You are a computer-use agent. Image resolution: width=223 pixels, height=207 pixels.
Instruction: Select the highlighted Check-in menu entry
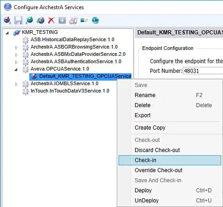click(170, 160)
